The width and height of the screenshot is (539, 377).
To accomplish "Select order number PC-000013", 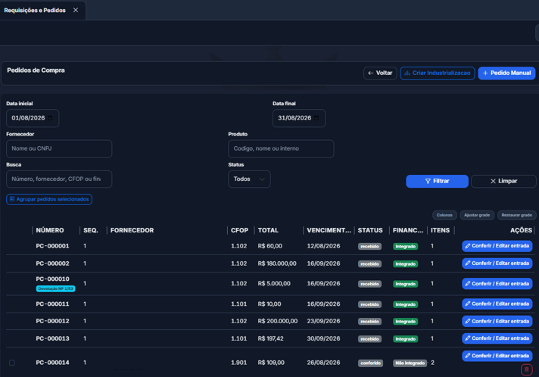I will tap(52, 338).
